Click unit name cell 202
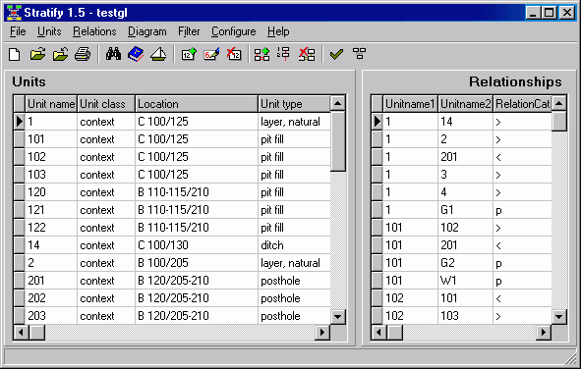The height and width of the screenshot is (369, 581). (x=51, y=298)
